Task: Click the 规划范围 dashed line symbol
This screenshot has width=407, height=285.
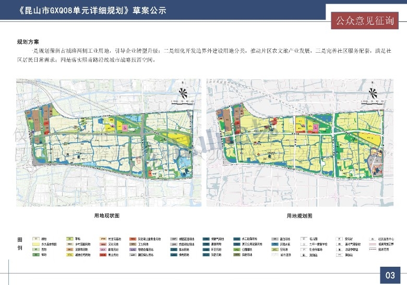Action: [x=373, y=250]
